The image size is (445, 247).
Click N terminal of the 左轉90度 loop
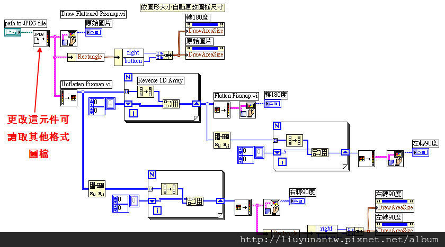tap(277, 126)
